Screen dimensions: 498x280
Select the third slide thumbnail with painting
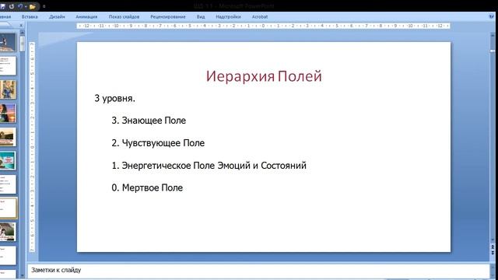click(x=8, y=89)
